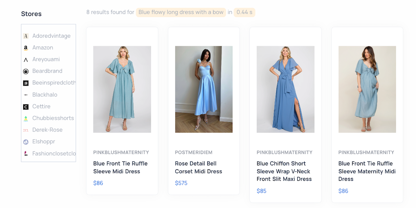View the Maternity Midi Dress product image
Image resolution: width=416 pixels, height=208 pixels.
click(367, 89)
